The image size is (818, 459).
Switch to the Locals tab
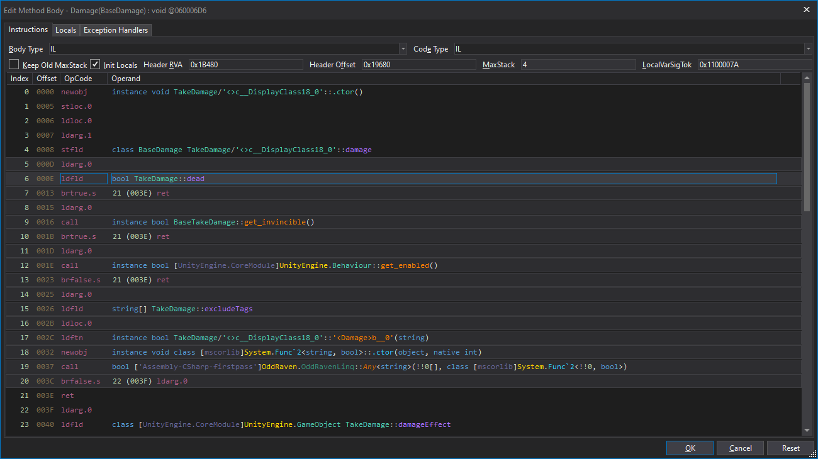point(65,30)
